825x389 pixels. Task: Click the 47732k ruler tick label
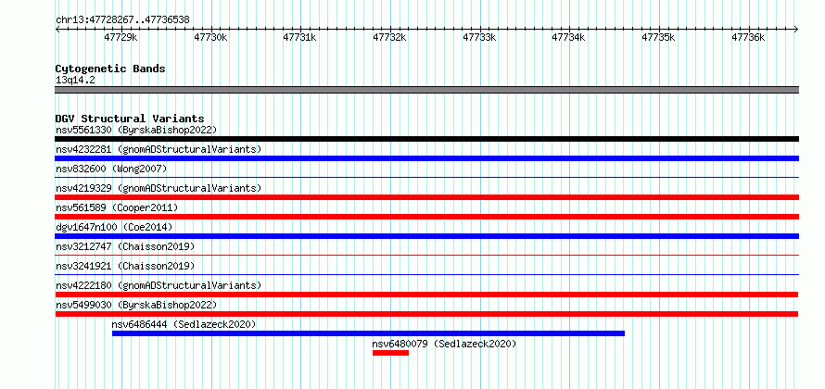[390, 37]
